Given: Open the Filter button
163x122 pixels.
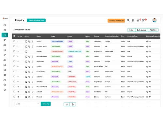Looking at the screenshot, I should coord(131,30).
